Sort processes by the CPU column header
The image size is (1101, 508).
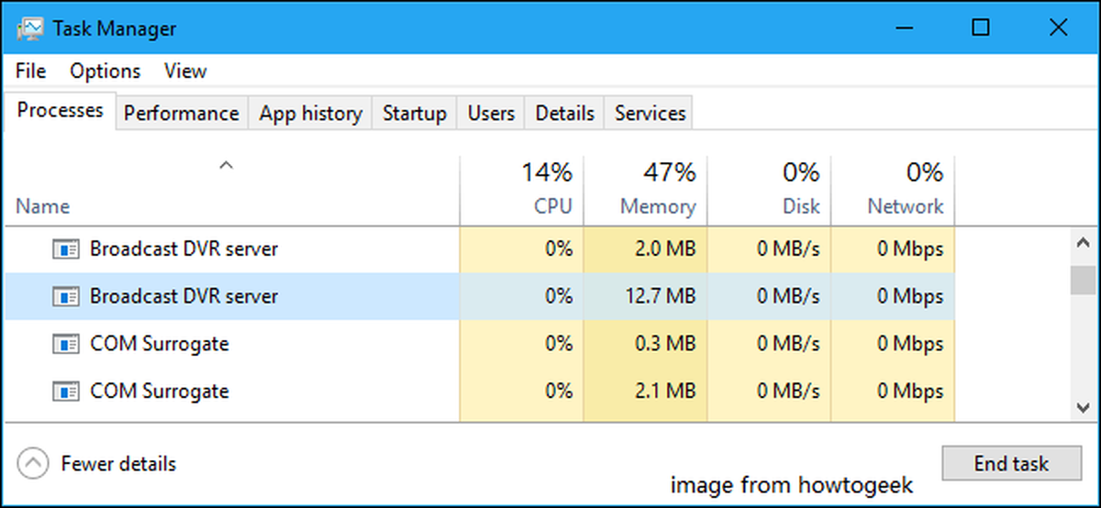coord(521,189)
